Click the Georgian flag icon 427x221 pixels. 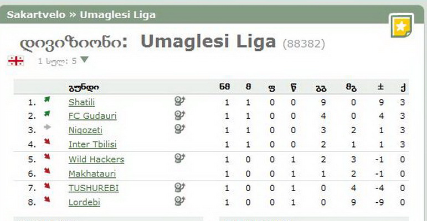[x=16, y=61]
